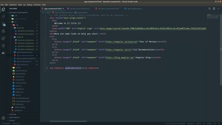Image resolution: width=222 pixels, height=125 pixels.
Task: Open the Manage gear icon at bottom left
Action: pos(3,118)
